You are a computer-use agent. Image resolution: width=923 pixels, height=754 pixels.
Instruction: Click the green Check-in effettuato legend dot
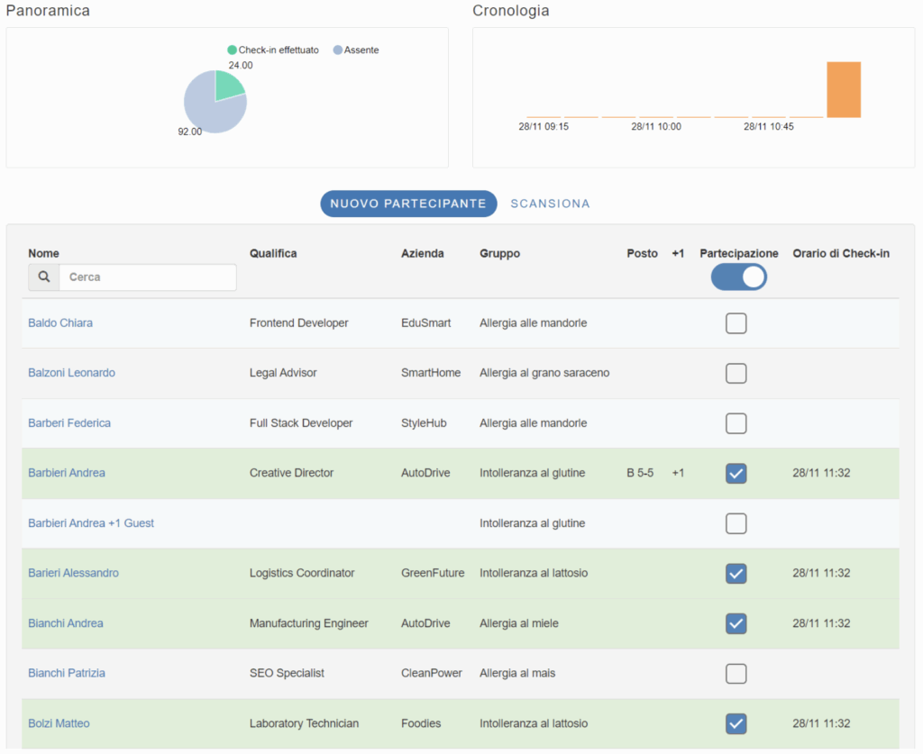[233, 50]
